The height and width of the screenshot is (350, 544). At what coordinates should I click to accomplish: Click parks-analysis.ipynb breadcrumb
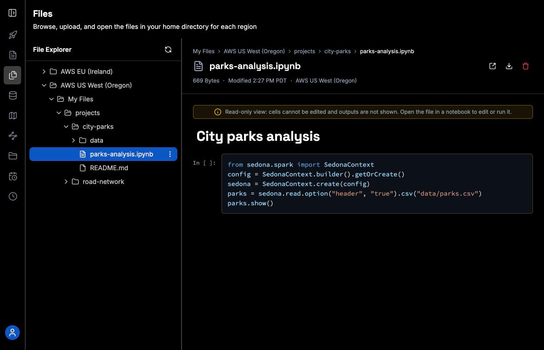coord(387,51)
